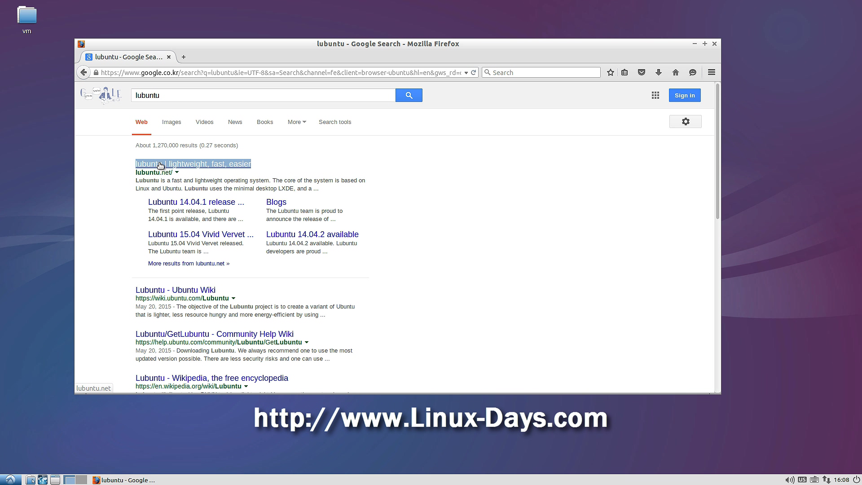
Task: Switch to Videos results
Action: tap(205, 122)
